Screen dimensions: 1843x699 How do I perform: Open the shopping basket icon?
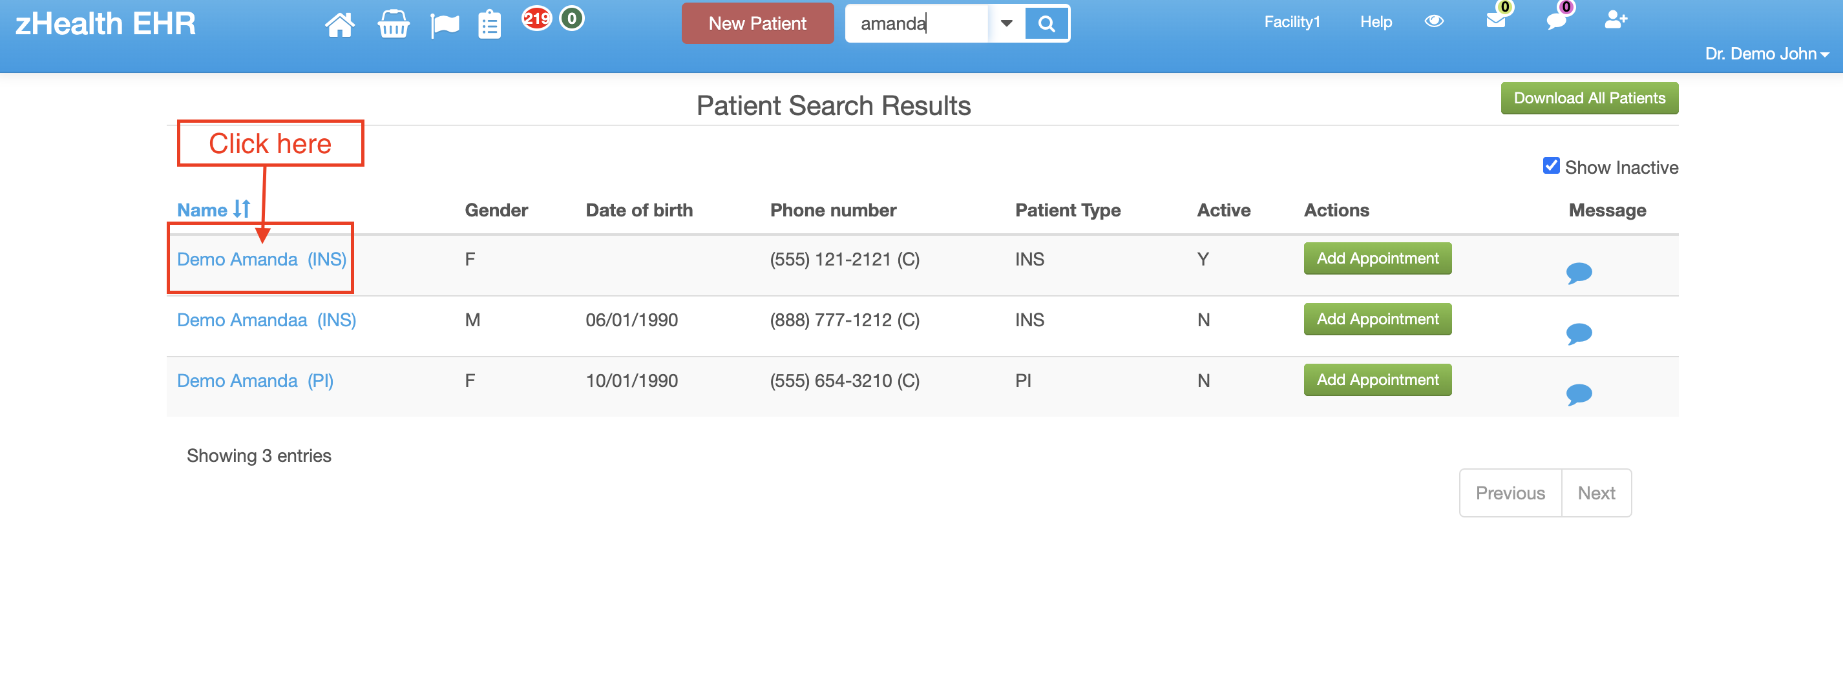[x=393, y=25]
